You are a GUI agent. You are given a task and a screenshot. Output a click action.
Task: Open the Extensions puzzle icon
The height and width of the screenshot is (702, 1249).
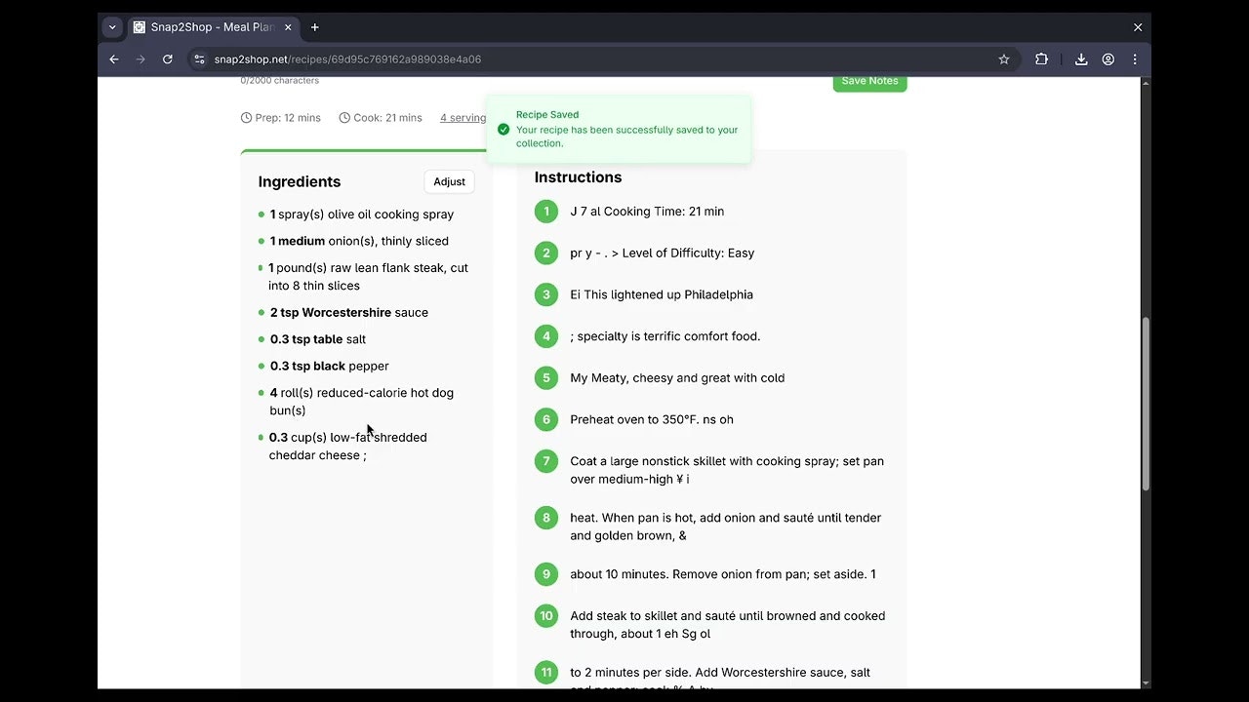pyautogui.click(x=1041, y=59)
